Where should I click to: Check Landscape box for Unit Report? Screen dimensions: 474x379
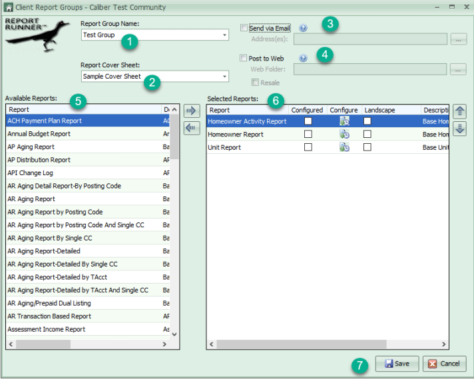click(367, 147)
